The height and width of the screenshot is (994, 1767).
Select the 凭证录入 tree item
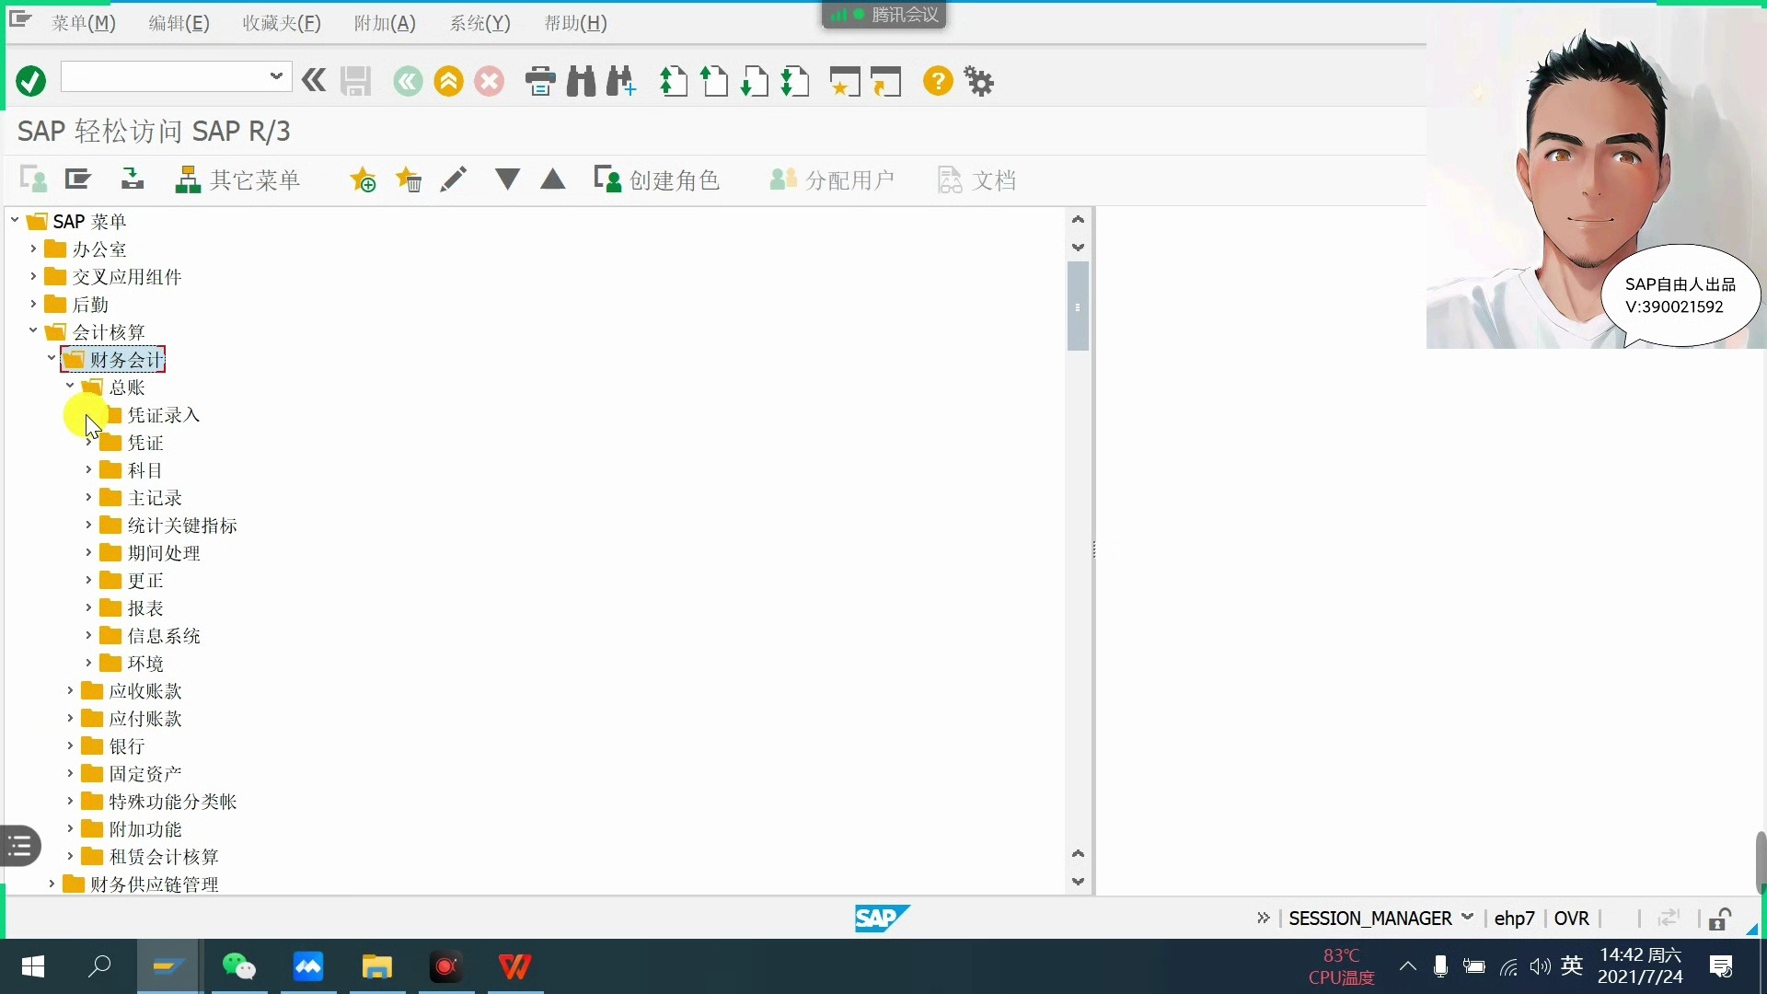[x=164, y=415]
